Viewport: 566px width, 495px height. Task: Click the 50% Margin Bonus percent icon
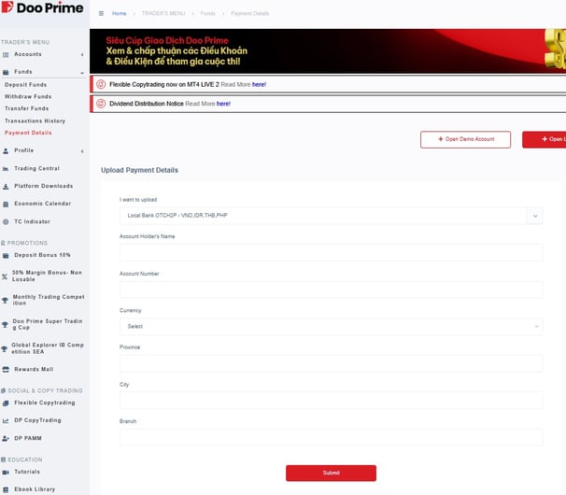5,276
